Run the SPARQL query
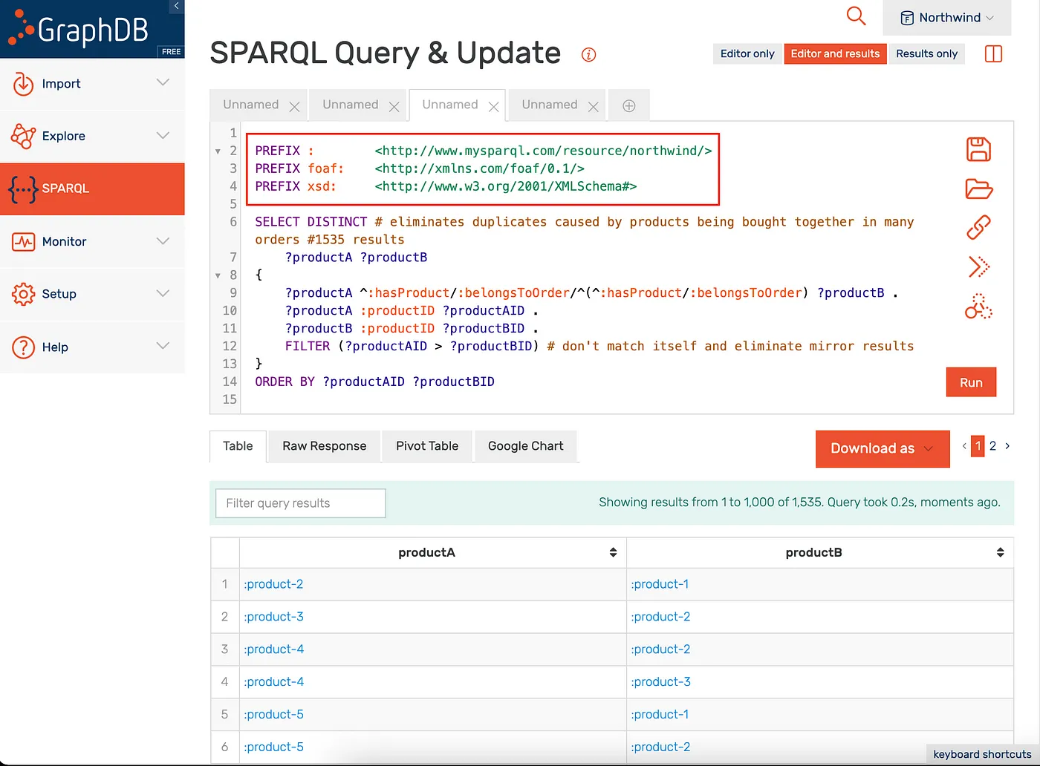Image resolution: width=1040 pixels, height=766 pixels. pyautogui.click(x=971, y=382)
